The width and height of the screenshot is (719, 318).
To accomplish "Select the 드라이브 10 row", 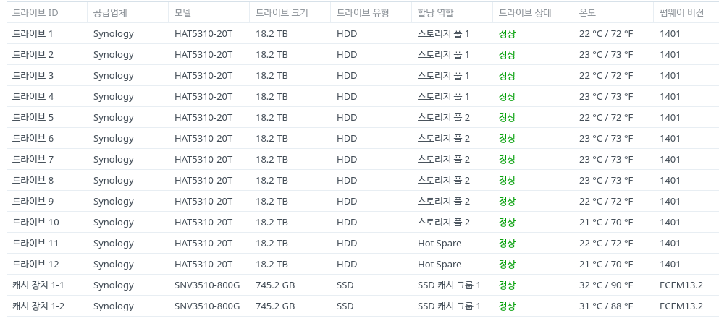I will pos(363,223).
